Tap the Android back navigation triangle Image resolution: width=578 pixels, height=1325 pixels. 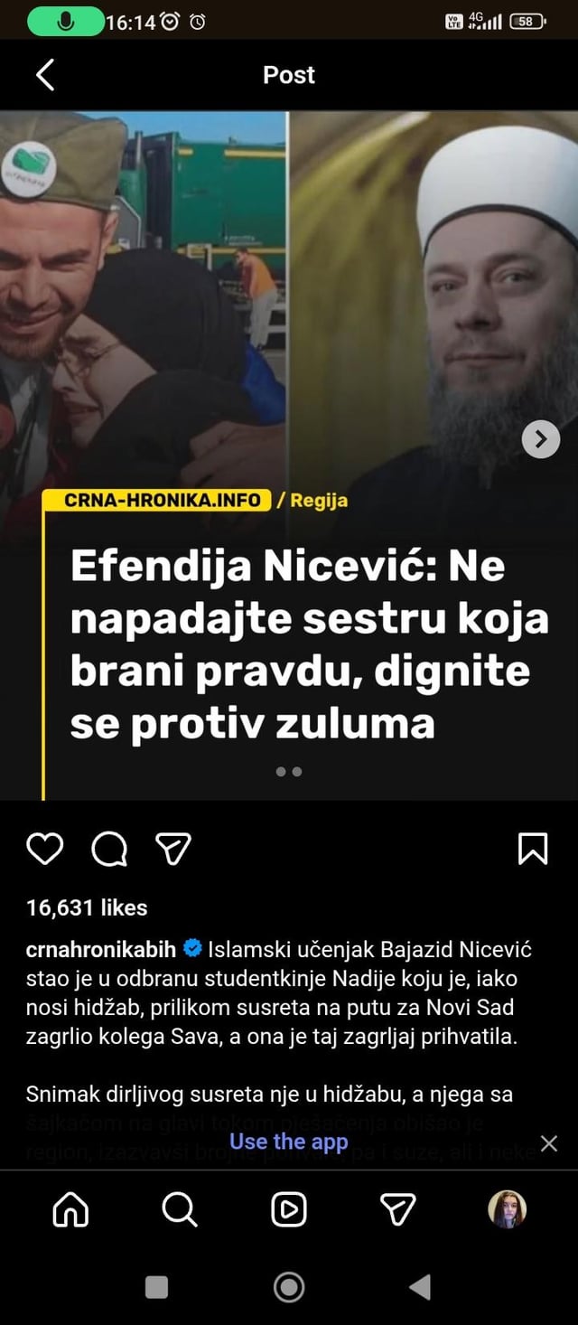419,1287
